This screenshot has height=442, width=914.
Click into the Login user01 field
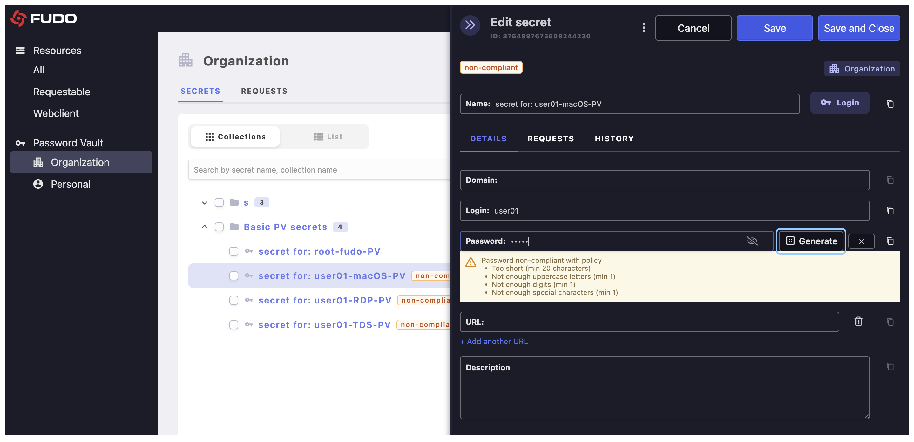[665, 211]
